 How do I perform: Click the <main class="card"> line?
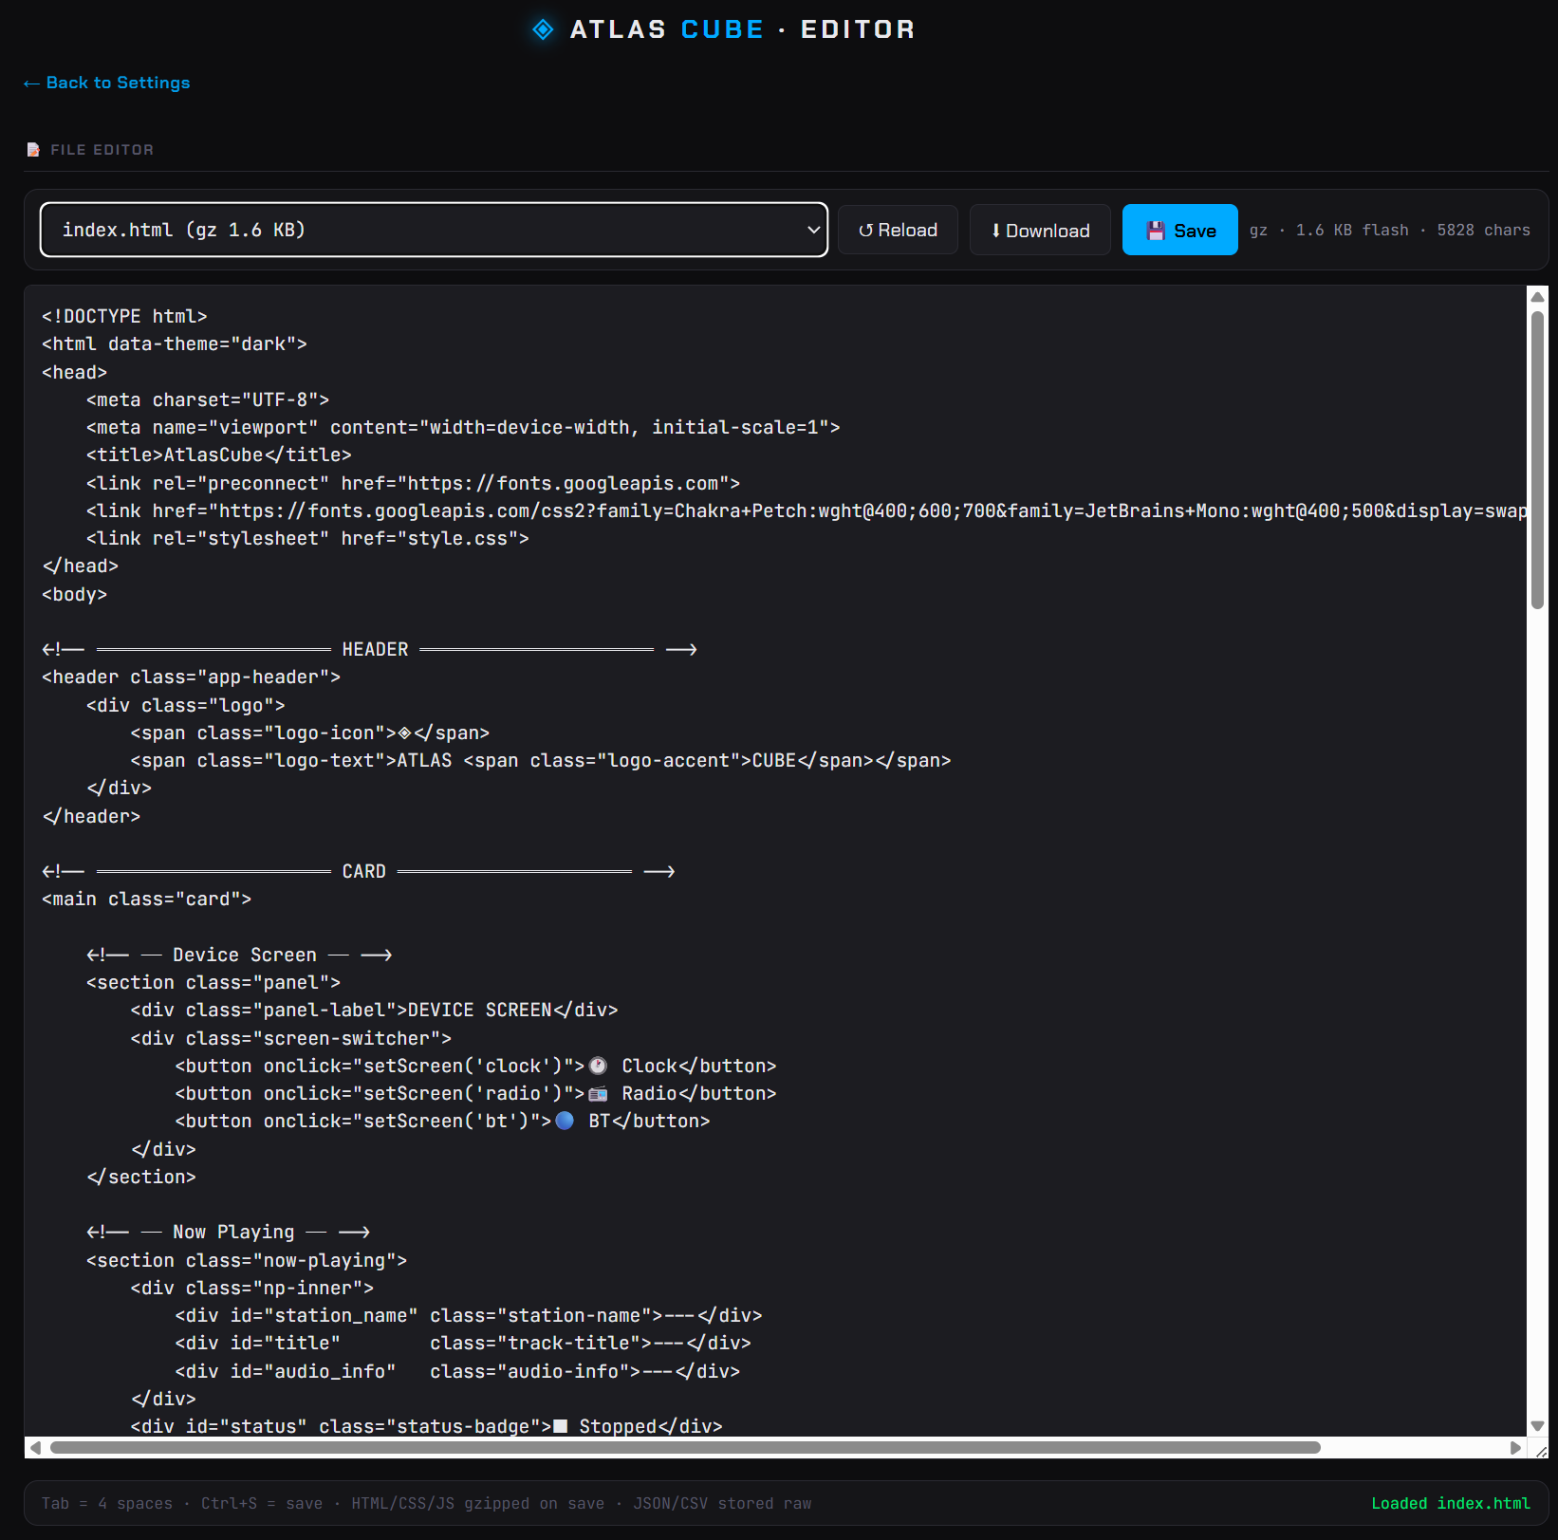[147, 900]
